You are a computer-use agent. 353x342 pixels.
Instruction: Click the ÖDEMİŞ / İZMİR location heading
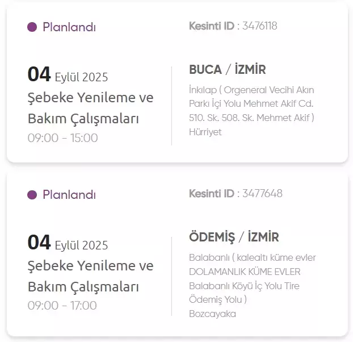tap(234, 237)
